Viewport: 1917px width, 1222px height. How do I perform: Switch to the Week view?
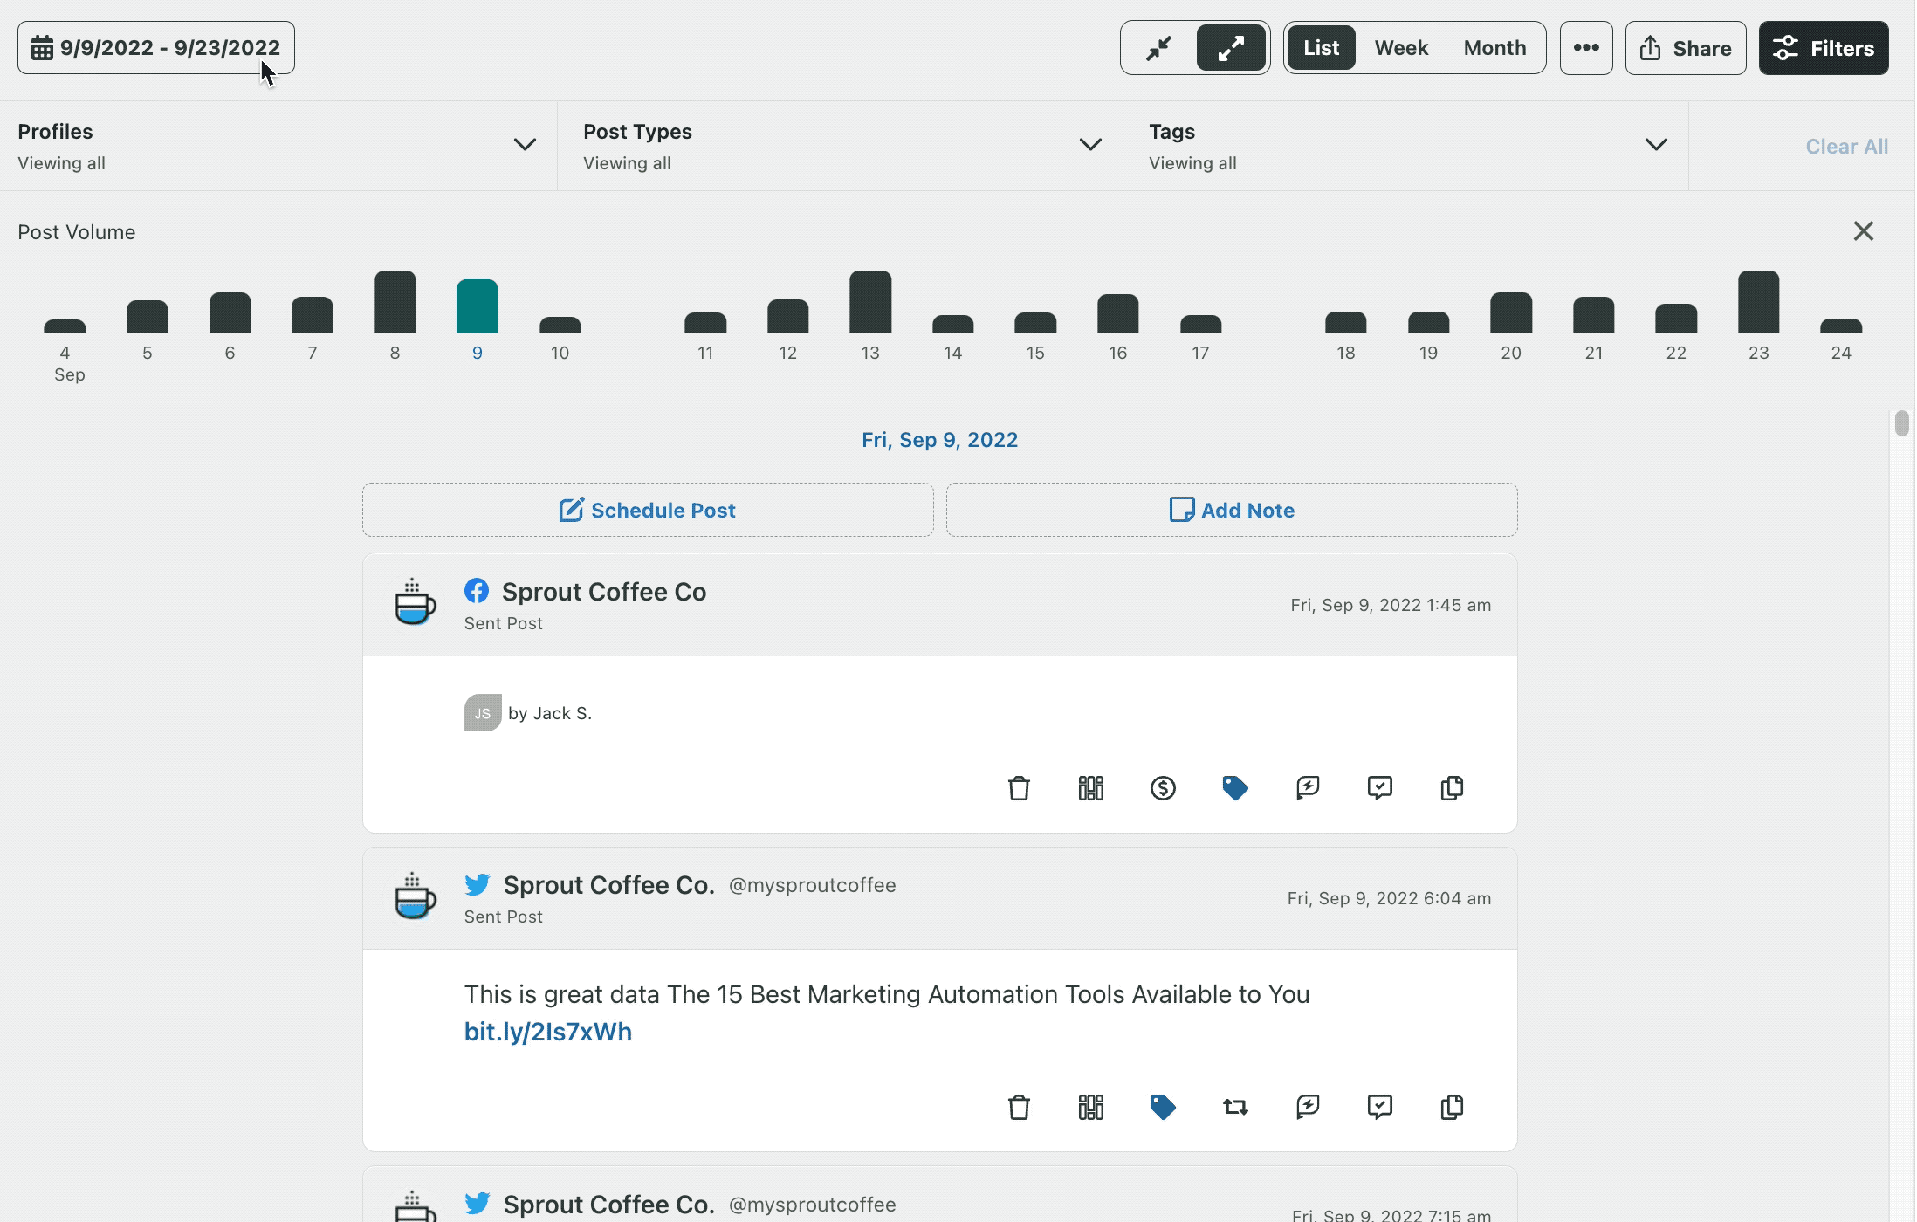tap(1401, 48)
